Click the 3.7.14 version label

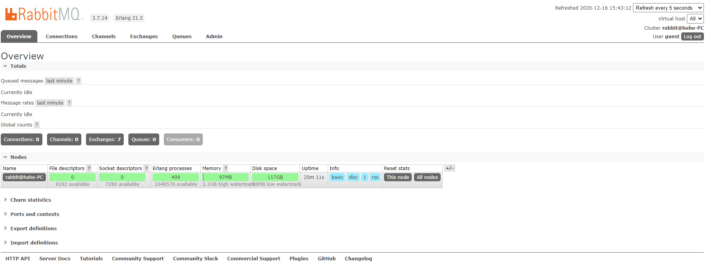click(100, 18)
